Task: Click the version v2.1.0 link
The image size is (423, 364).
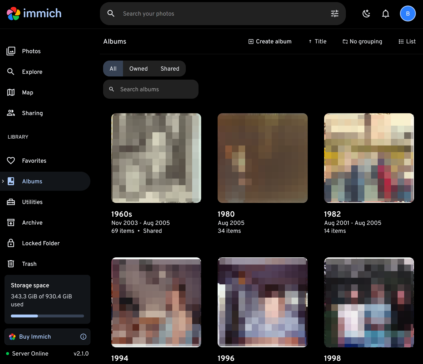Action: click(81, 353)
